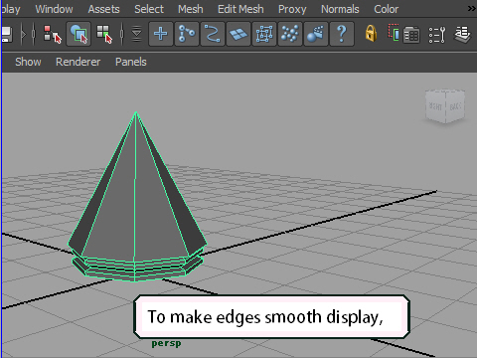Collapse toolbar section handle before pulldown arrow
477x358 pixels.
click(122, 34)
